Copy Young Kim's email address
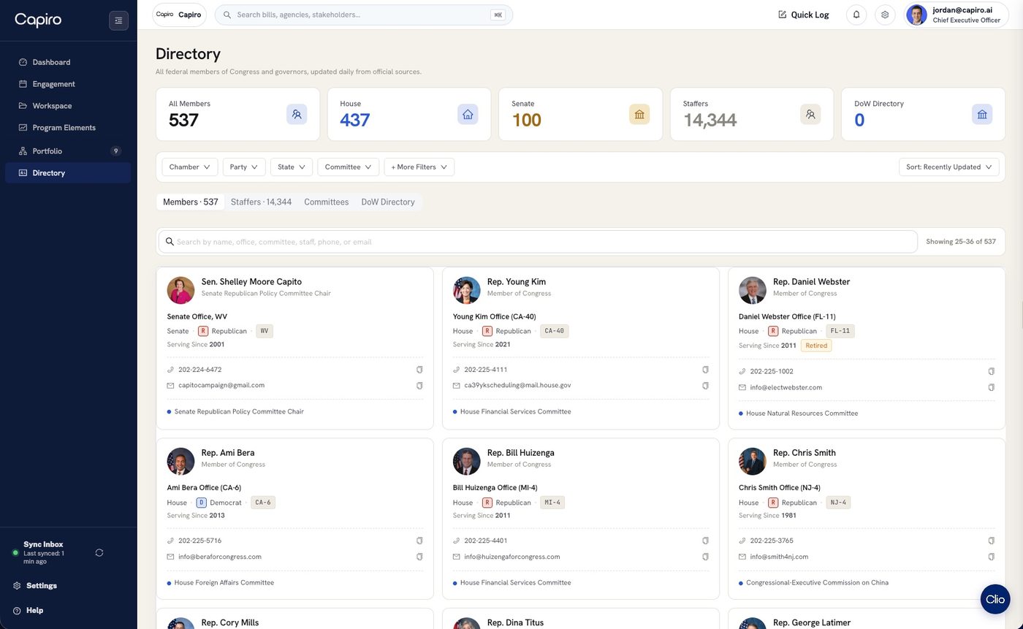The image size is (1023, 629). (705, 385)
